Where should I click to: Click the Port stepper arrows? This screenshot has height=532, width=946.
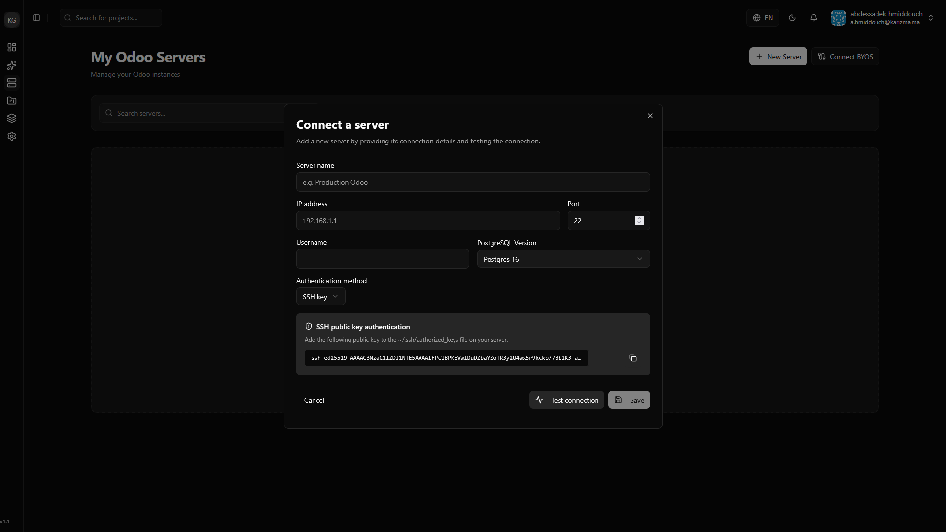coord(639,220)
